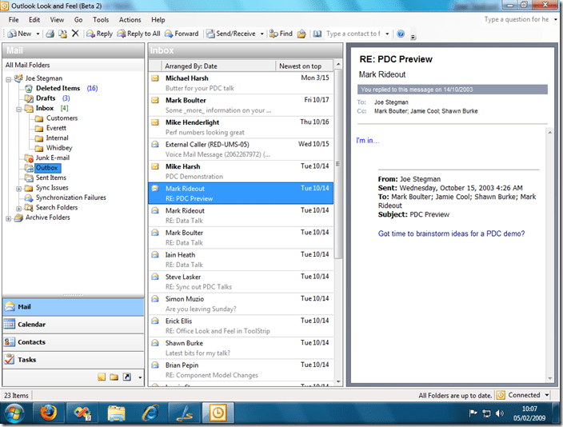
Task: Expand the Archive Folders node
Action: [x=9, y=217]
